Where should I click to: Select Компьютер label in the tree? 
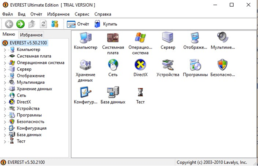[x=28, y=50]
